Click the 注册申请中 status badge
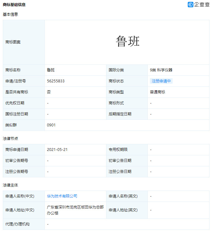212x233 pixels. coord(161,81)
